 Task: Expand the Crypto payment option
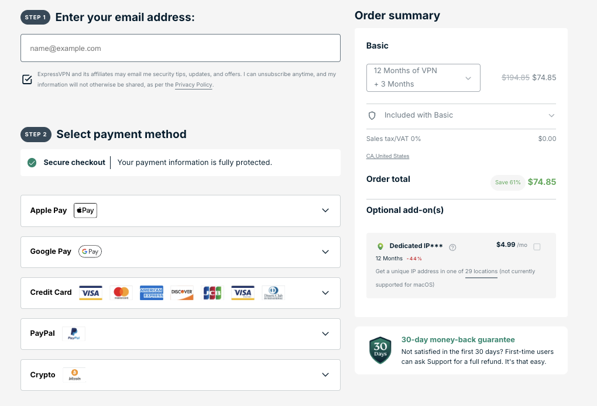click(325, 374)
